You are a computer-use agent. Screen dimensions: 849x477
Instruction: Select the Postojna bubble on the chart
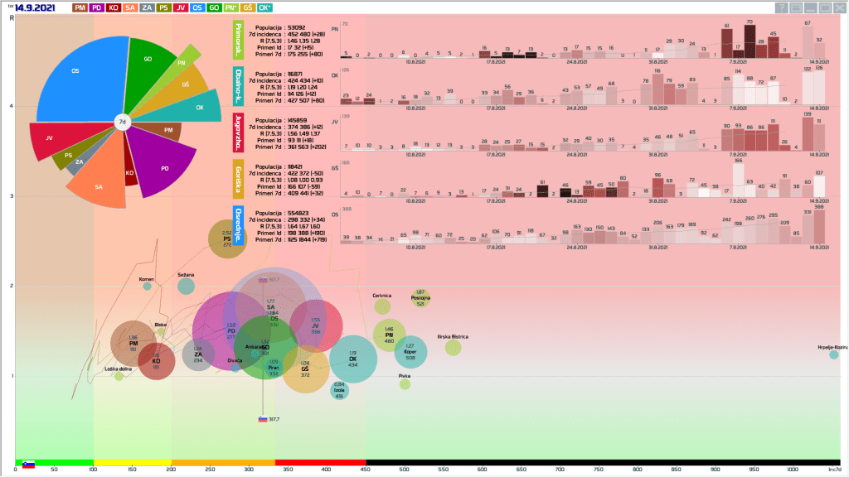421,298
